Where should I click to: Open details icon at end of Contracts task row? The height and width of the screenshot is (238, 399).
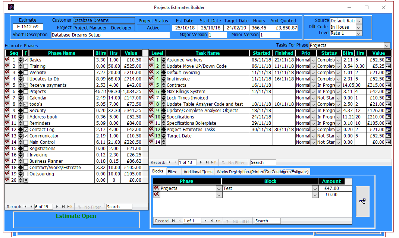tap(388, 85)
